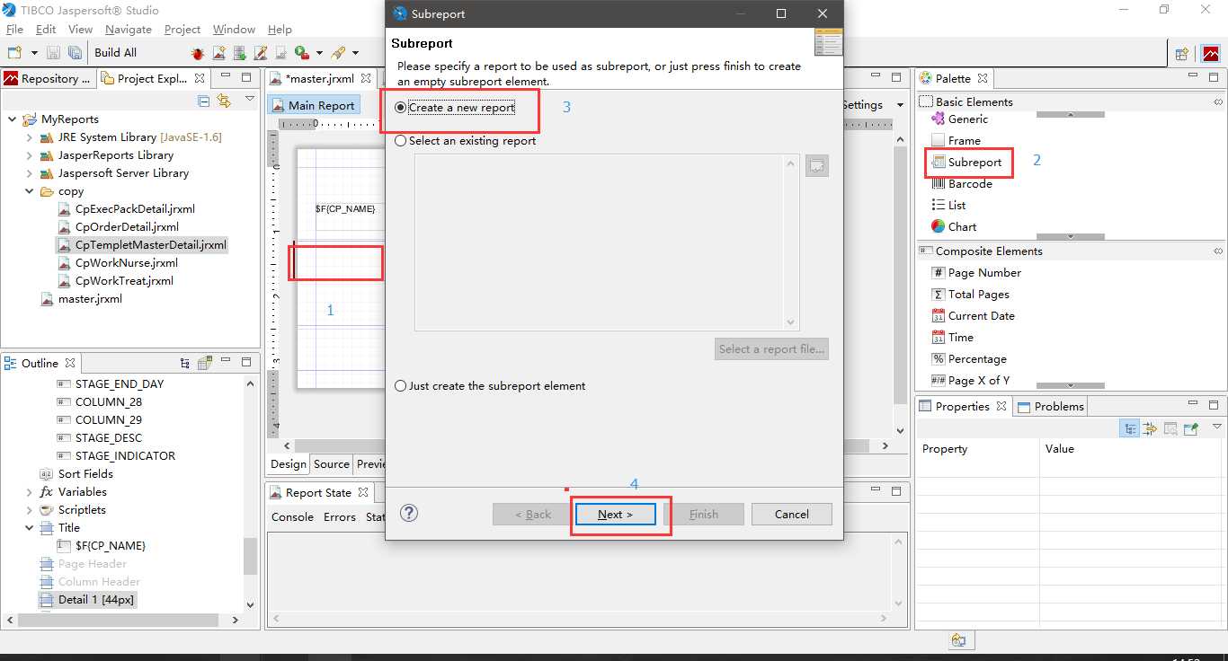Click the flashlight Search toolbar icon
Viewport: 1228px width, 661px height.
point(339,53)
